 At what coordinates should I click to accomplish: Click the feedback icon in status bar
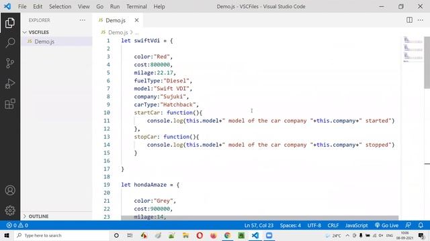(x=408, y=226)
